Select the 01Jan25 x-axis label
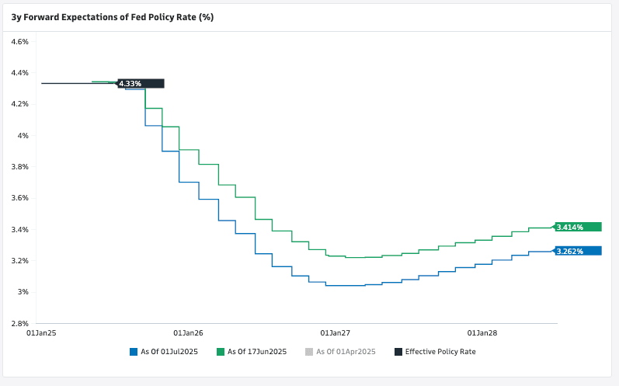Screen dimensions: 619x386 pos(42,333)
